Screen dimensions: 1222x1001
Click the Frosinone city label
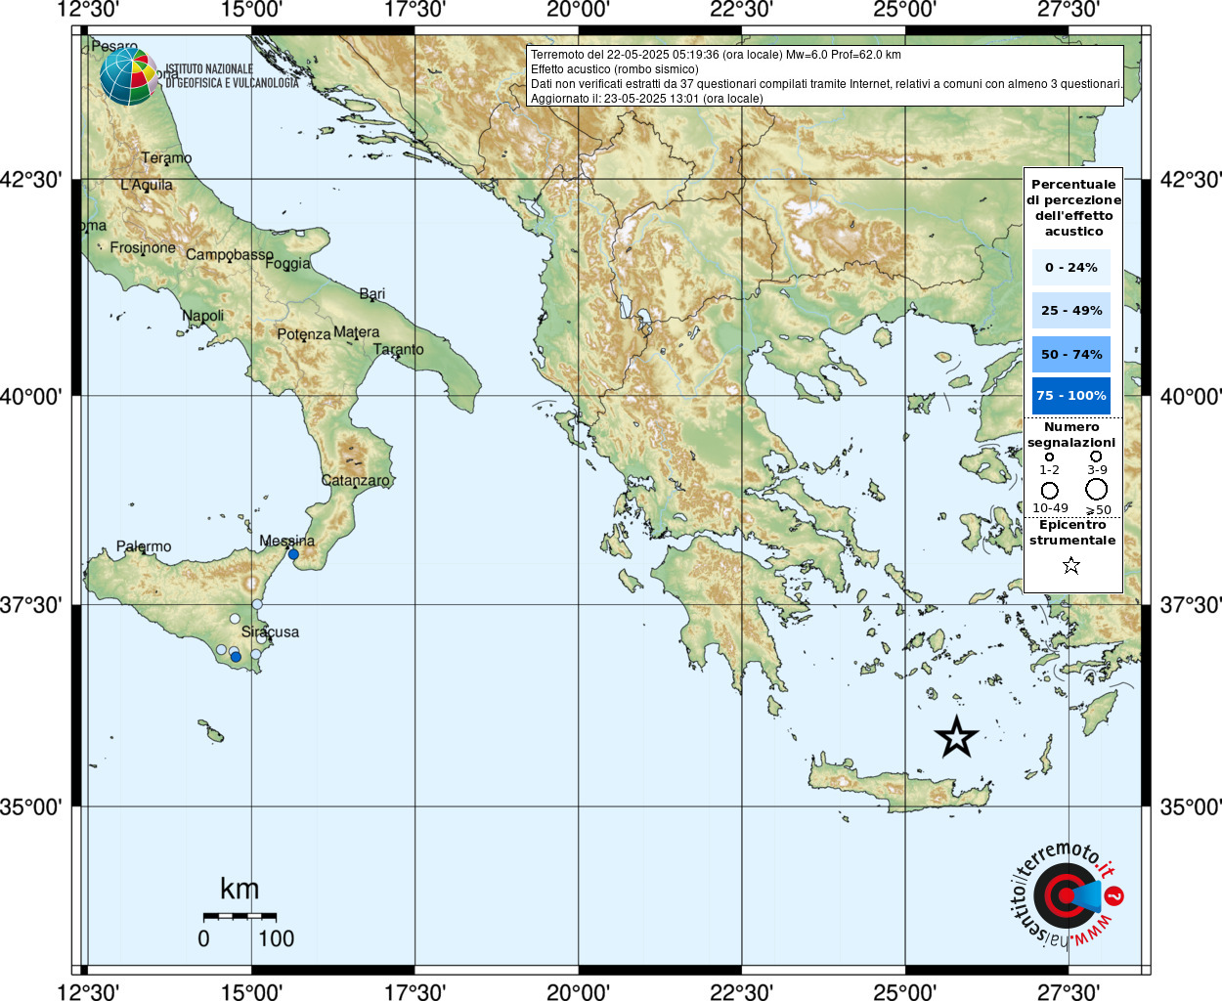[143, 247]
